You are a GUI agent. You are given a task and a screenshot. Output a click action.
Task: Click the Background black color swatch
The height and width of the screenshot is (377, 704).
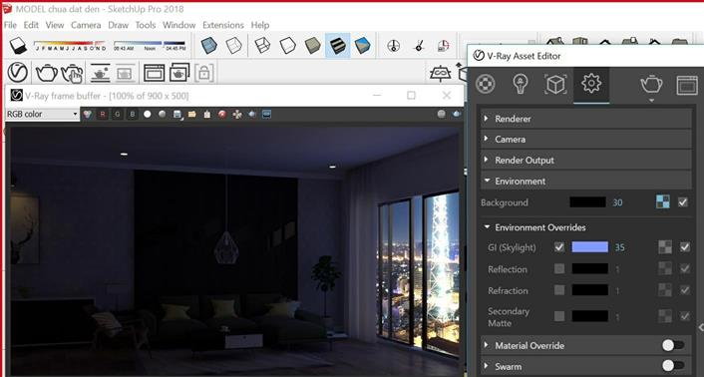click(x=587, y=201)
